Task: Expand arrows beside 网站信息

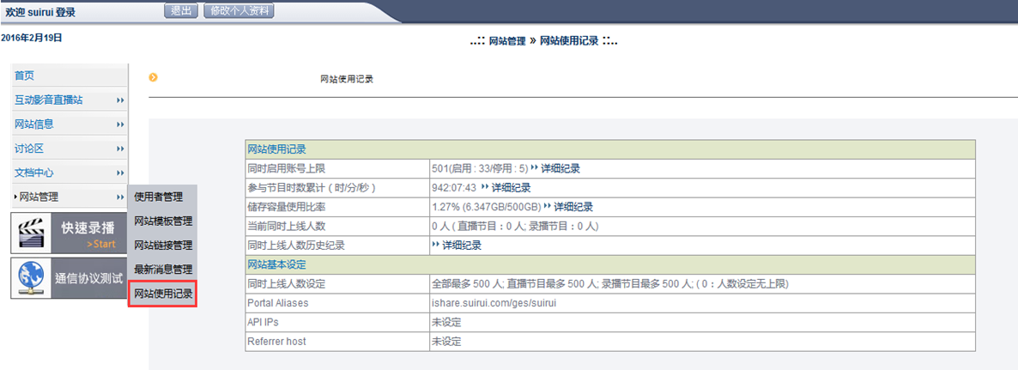Action: tap(121, 124)
